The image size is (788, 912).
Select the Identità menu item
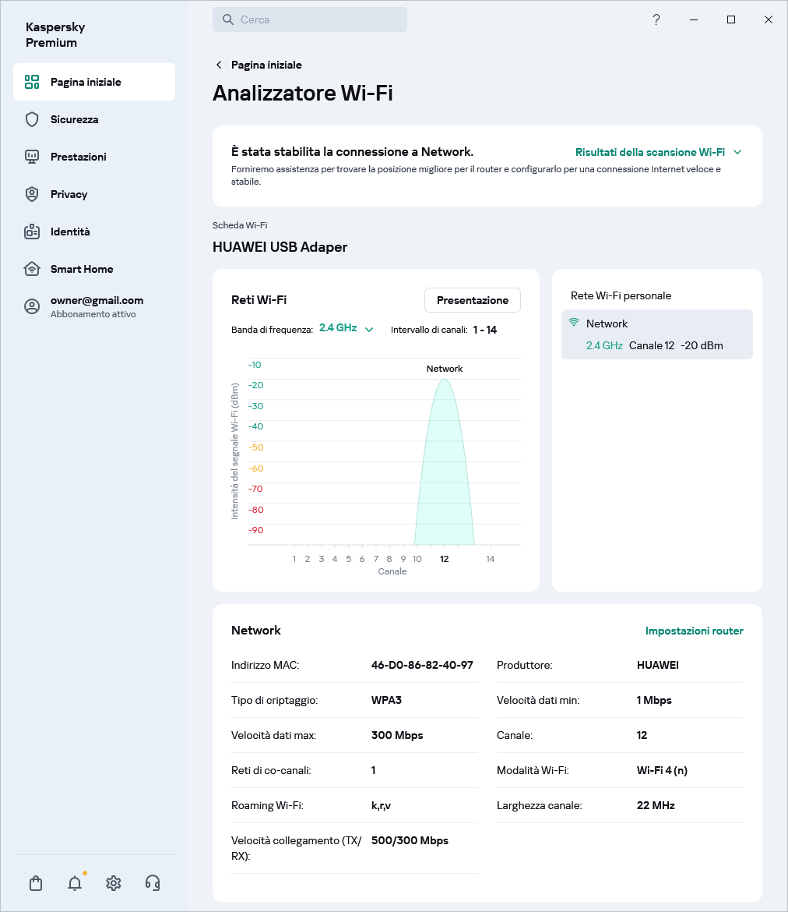coord(70,232)
